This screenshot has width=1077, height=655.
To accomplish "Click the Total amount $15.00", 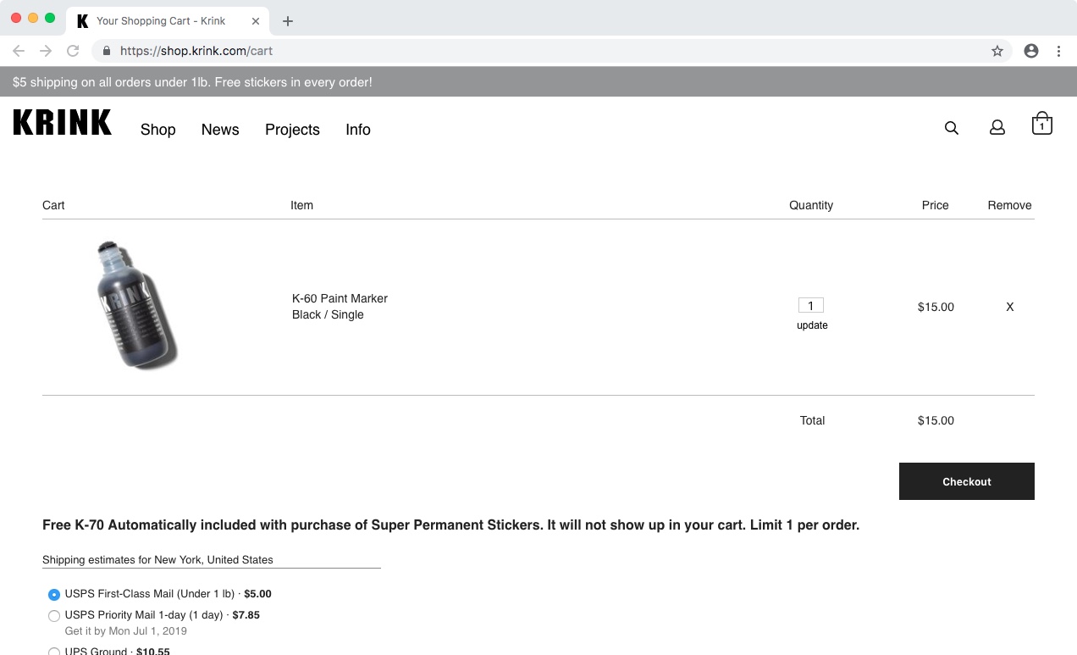I will pos(936,420).
